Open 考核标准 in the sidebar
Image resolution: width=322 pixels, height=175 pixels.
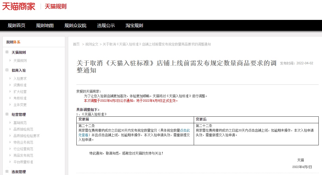click(x=20, y=98)
